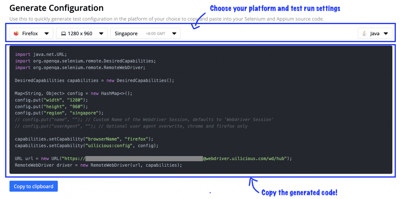Viewport: 403px width, 199px height.
Task: Expand the Java language dropdown arrow
Action: click(x=386, y=33)
